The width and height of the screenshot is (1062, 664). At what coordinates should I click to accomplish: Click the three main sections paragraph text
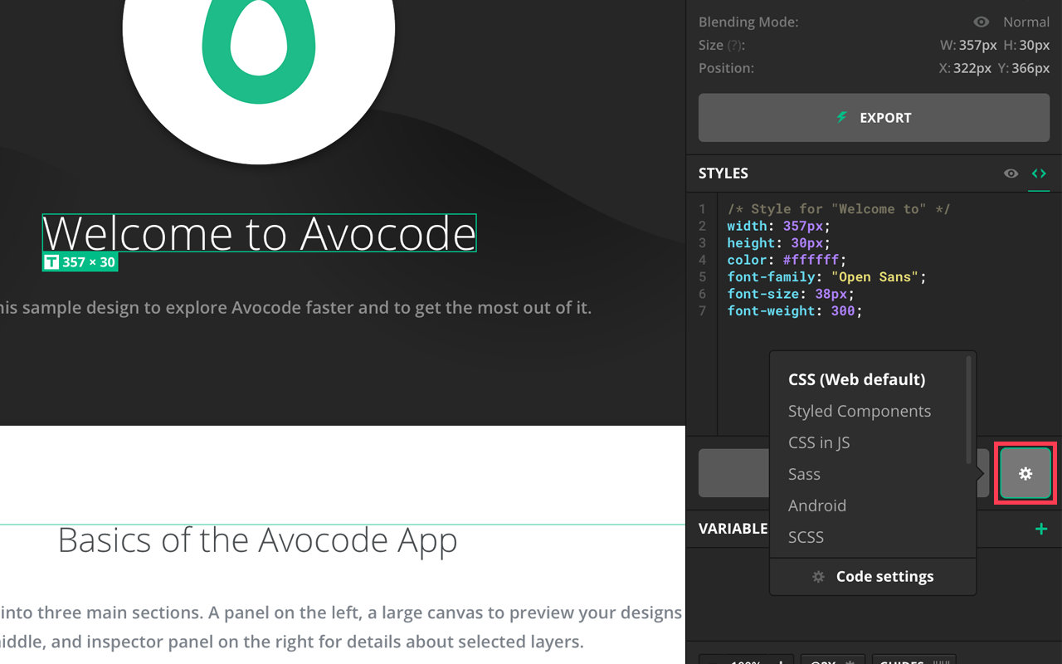click(x=341, y=613)
